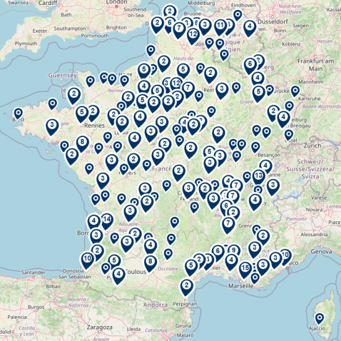Open the 3 cluster marker southeast of Geneva
The image size is (341, 341).
273,187
